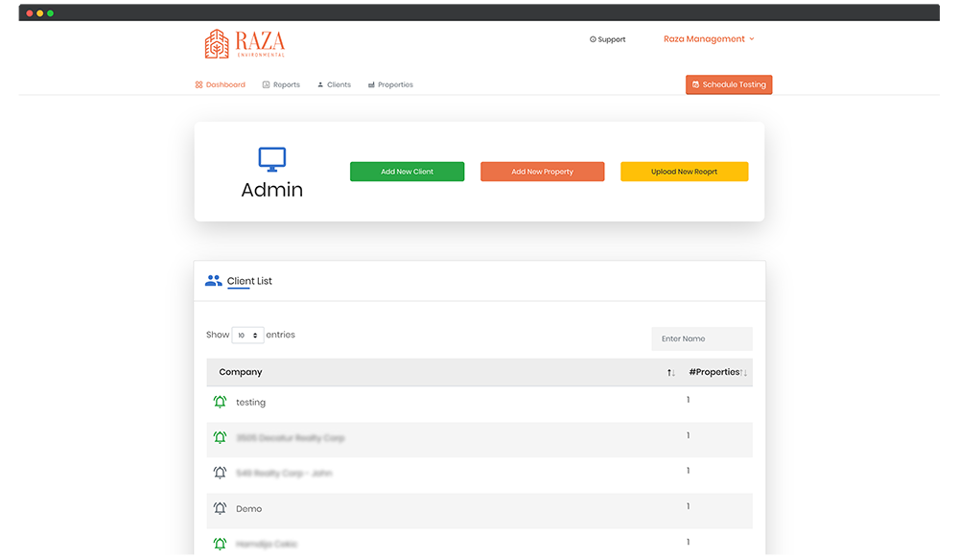Viewport: 959px width, 559px height.
Task: Click Add New Client button
Action: pyautogui.click(x=407, y=172)
